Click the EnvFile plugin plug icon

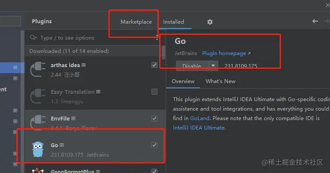click(x=39, y=123)
